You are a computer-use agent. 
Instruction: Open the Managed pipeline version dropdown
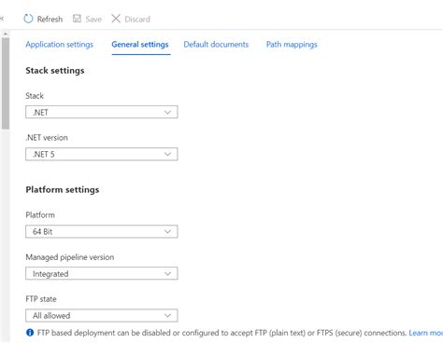[x=102, y=273]
